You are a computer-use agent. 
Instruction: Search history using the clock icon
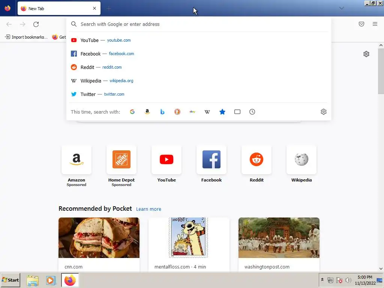click(252, 112)
